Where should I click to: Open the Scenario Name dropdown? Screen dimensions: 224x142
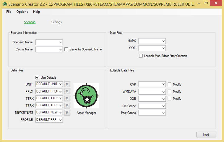point(49,42)
